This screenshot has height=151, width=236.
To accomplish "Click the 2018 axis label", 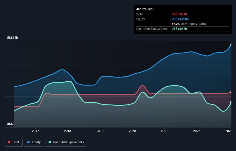I will [x=68, y=131].
